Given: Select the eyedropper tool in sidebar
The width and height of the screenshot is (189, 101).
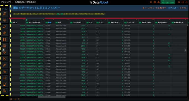Looking at the screenshot, I should point(4,65).
